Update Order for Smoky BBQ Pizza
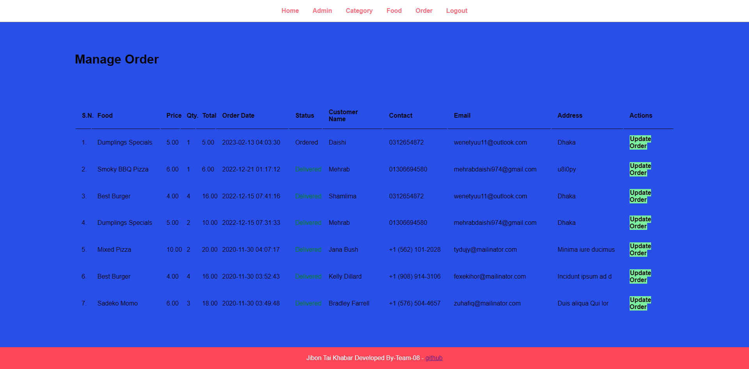749x369 pixels. coord(640,169)
